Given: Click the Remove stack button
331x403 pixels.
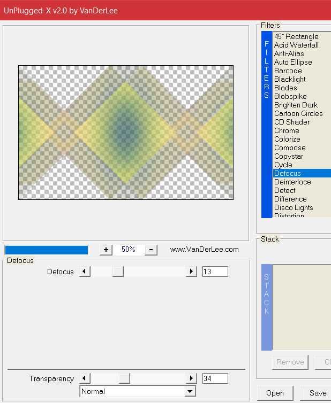Looking at the screenshot, I should coord(290,362).
